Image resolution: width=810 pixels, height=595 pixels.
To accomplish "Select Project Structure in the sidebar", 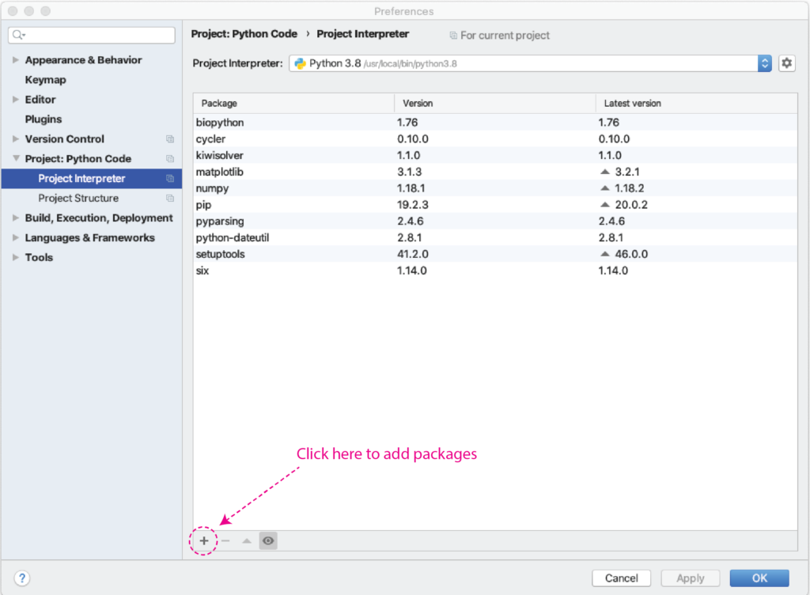I will point(78,199).
